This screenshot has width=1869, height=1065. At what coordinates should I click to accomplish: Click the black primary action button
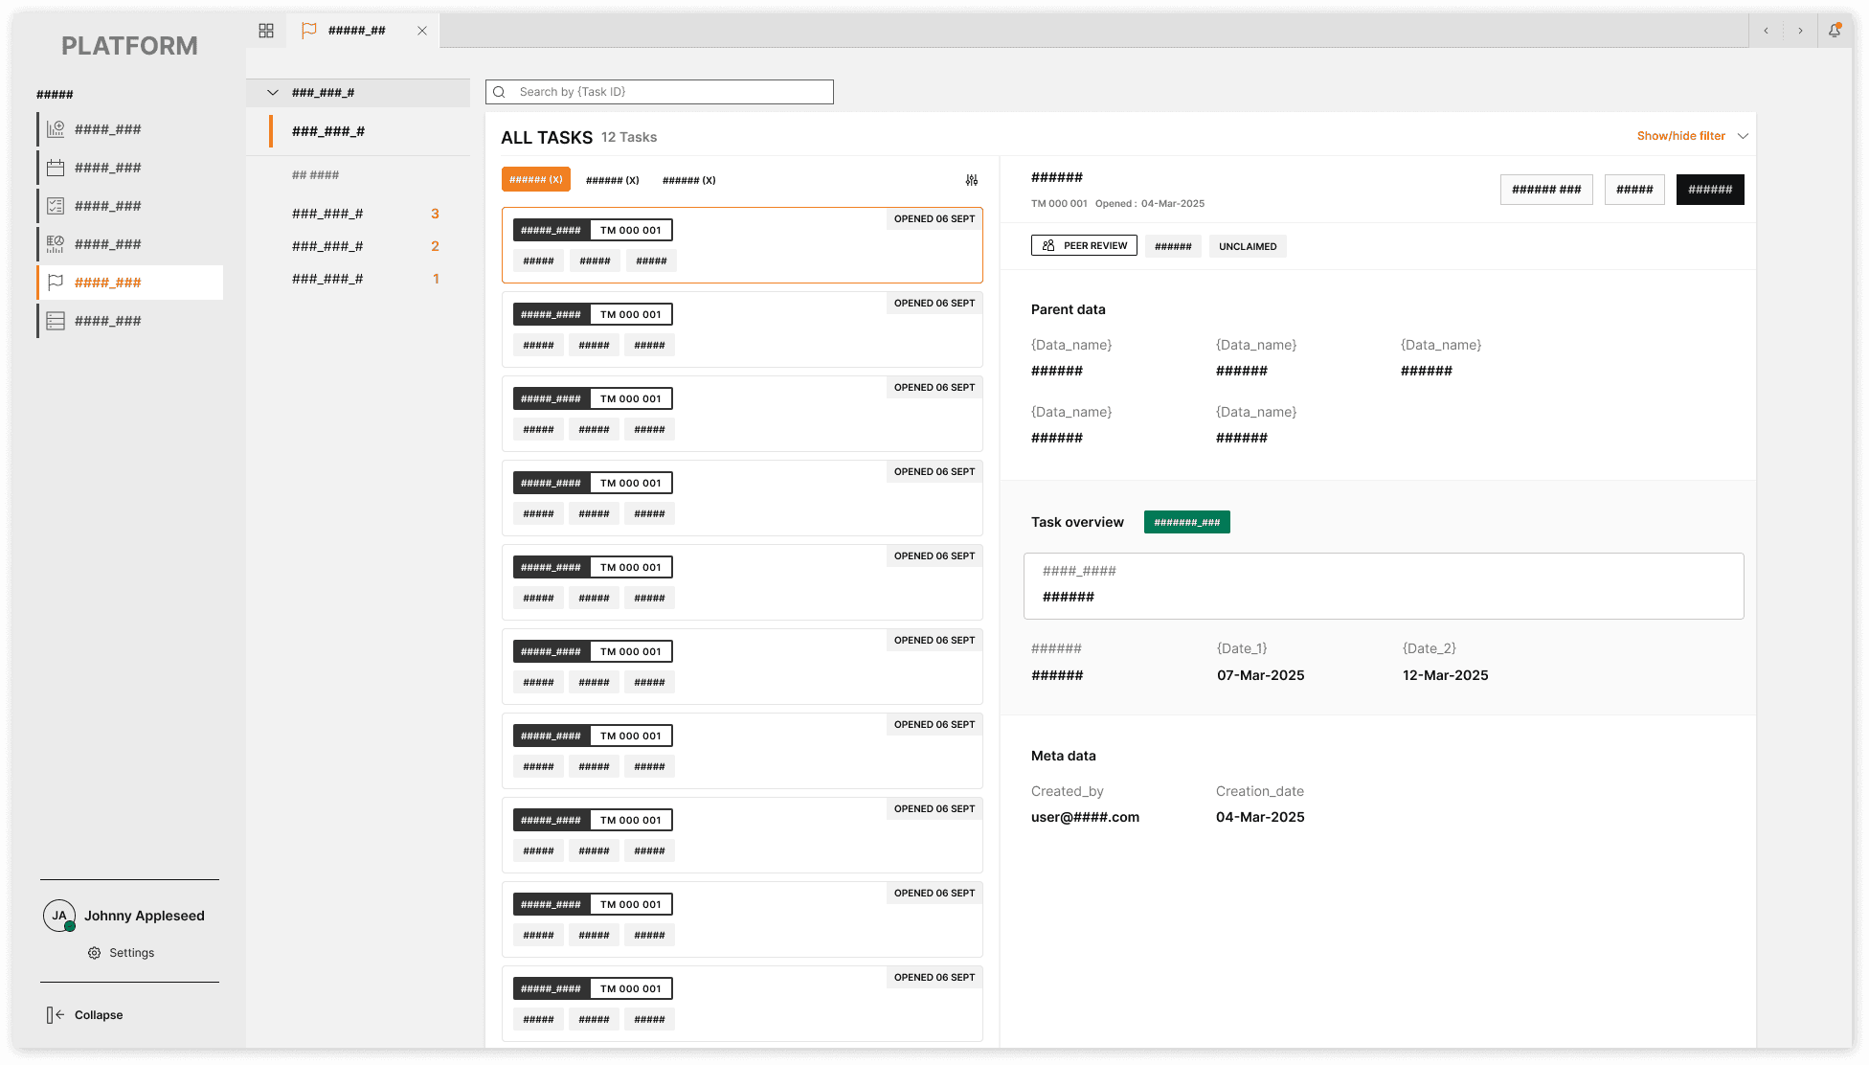(x=1710, y=190)
